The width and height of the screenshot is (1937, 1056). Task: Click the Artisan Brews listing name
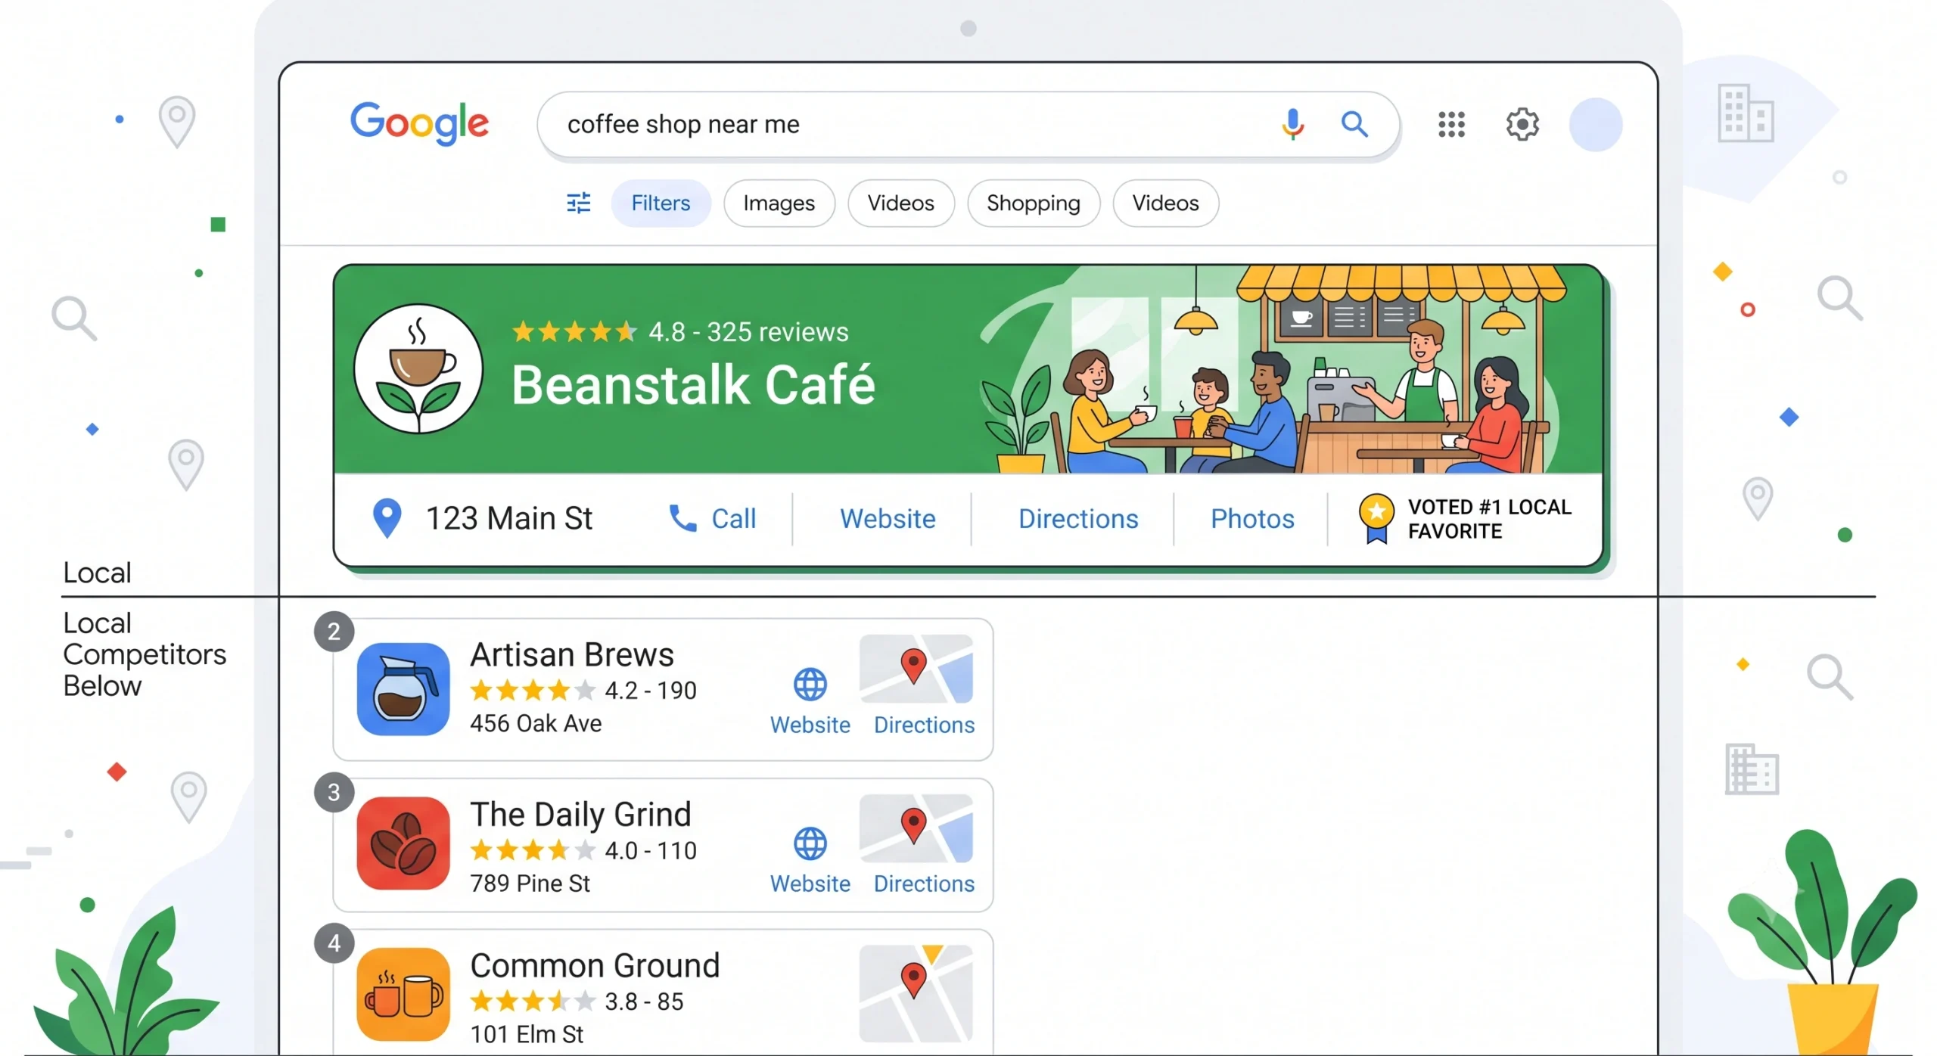(572, 654)
